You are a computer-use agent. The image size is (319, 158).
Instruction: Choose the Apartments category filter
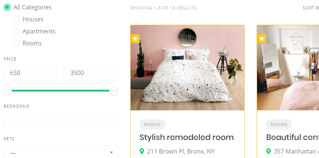pyautogui.click(x=16, y=31)
